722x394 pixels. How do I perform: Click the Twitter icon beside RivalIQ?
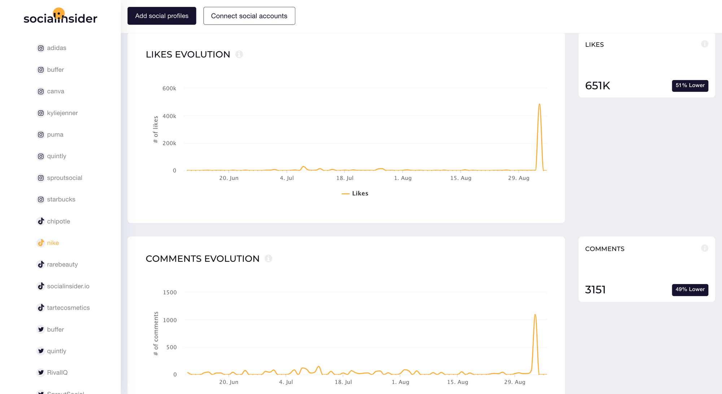tap(41, 372)
